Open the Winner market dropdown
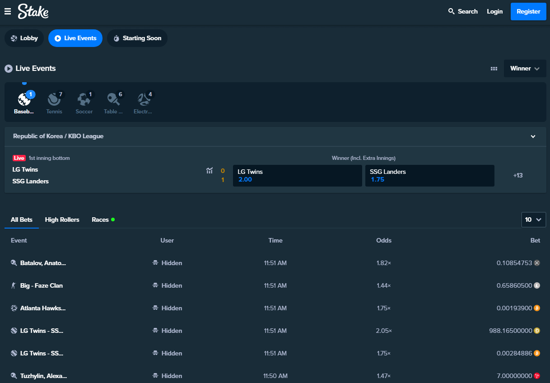This screenshot has width=550, height=383. 525,69
